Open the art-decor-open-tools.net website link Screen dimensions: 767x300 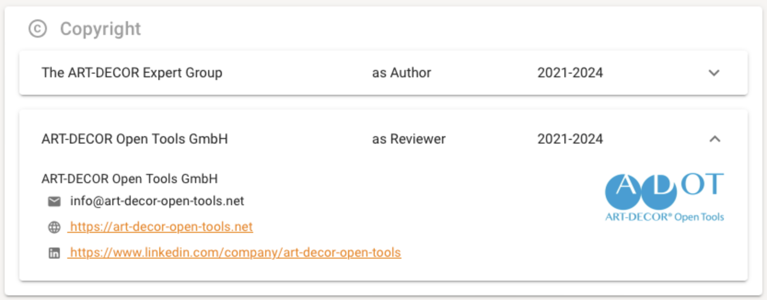pyautogui.click(x=161, y=227)
